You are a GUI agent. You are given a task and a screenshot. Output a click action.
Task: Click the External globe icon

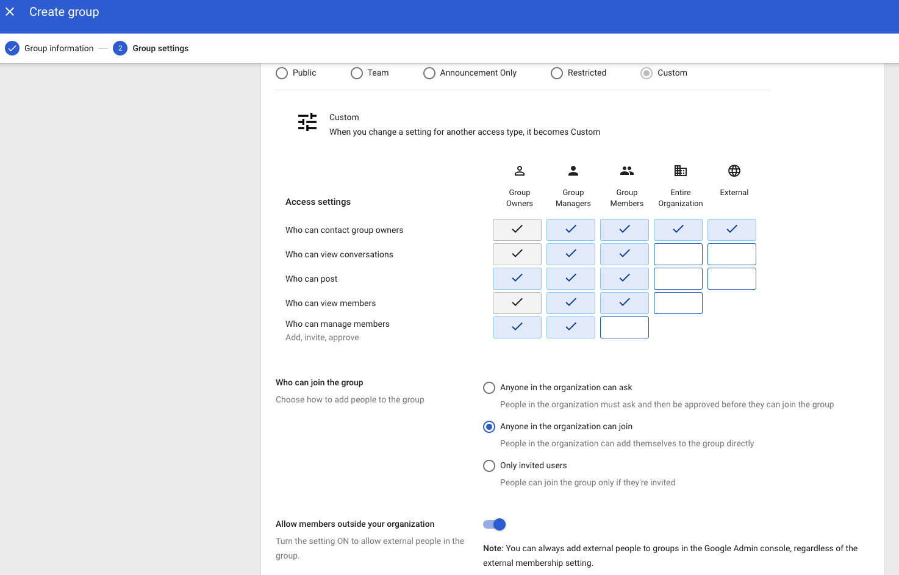734,171
